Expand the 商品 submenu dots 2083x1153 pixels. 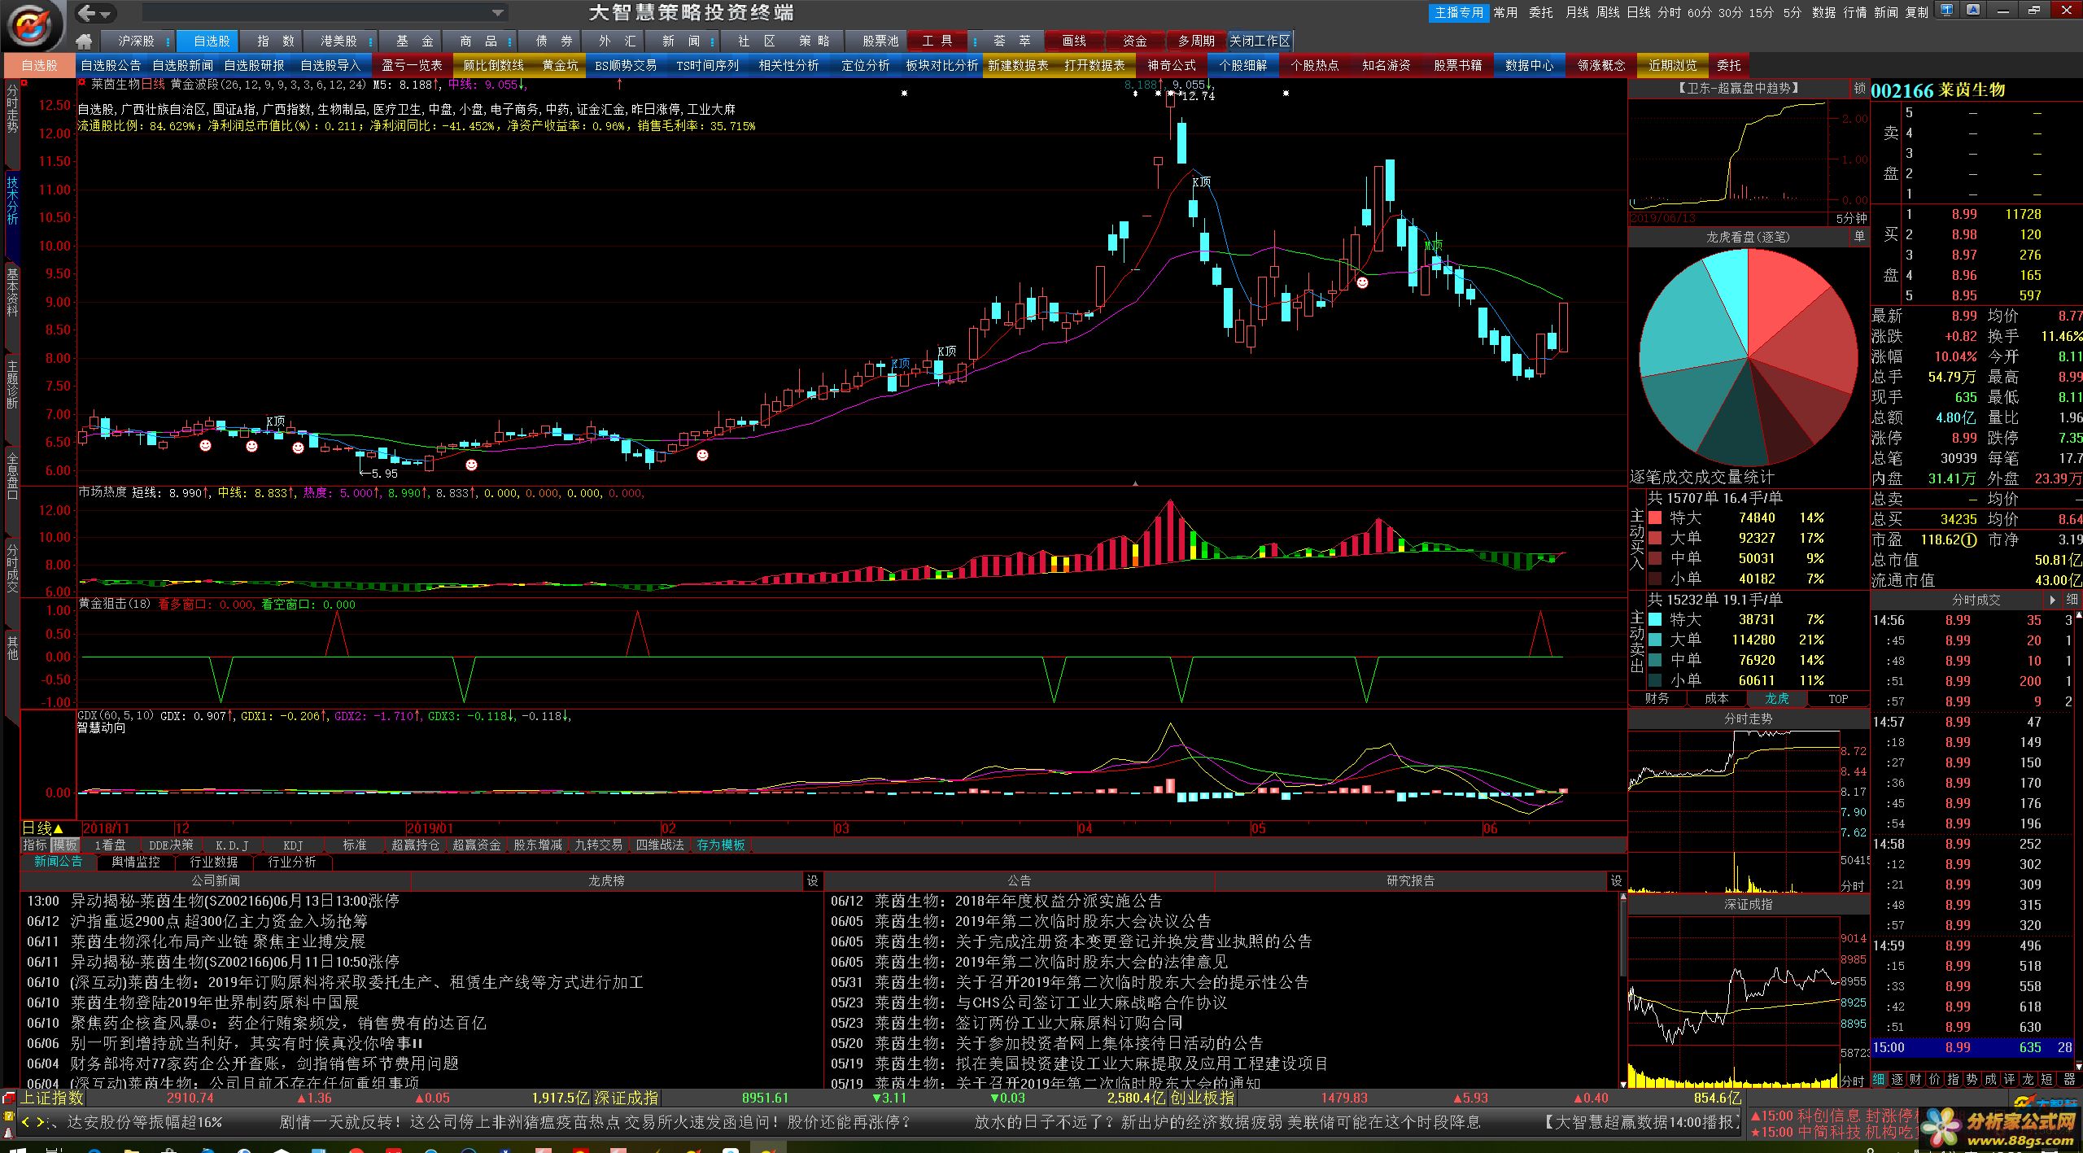coord(509,41)
